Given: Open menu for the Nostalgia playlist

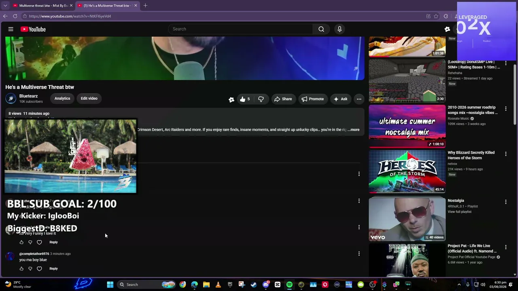Looking at the screenshot, I should 506,202.
